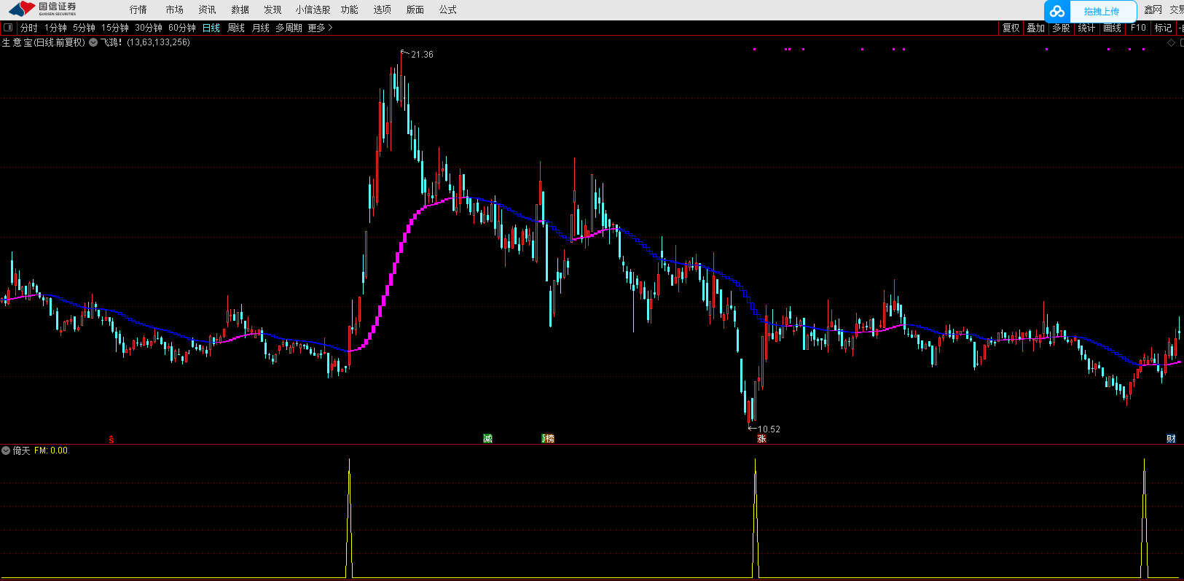Click the 复权 button
Viewport: 1184px width, 581px height.
click(1011, 28)
